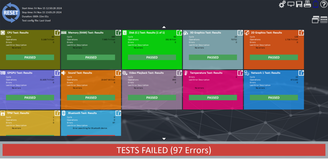Image resolution: width=328 pixels, height=160 pixels.
Task: Click the TPM lock chip icon
Action: (3, 113)
